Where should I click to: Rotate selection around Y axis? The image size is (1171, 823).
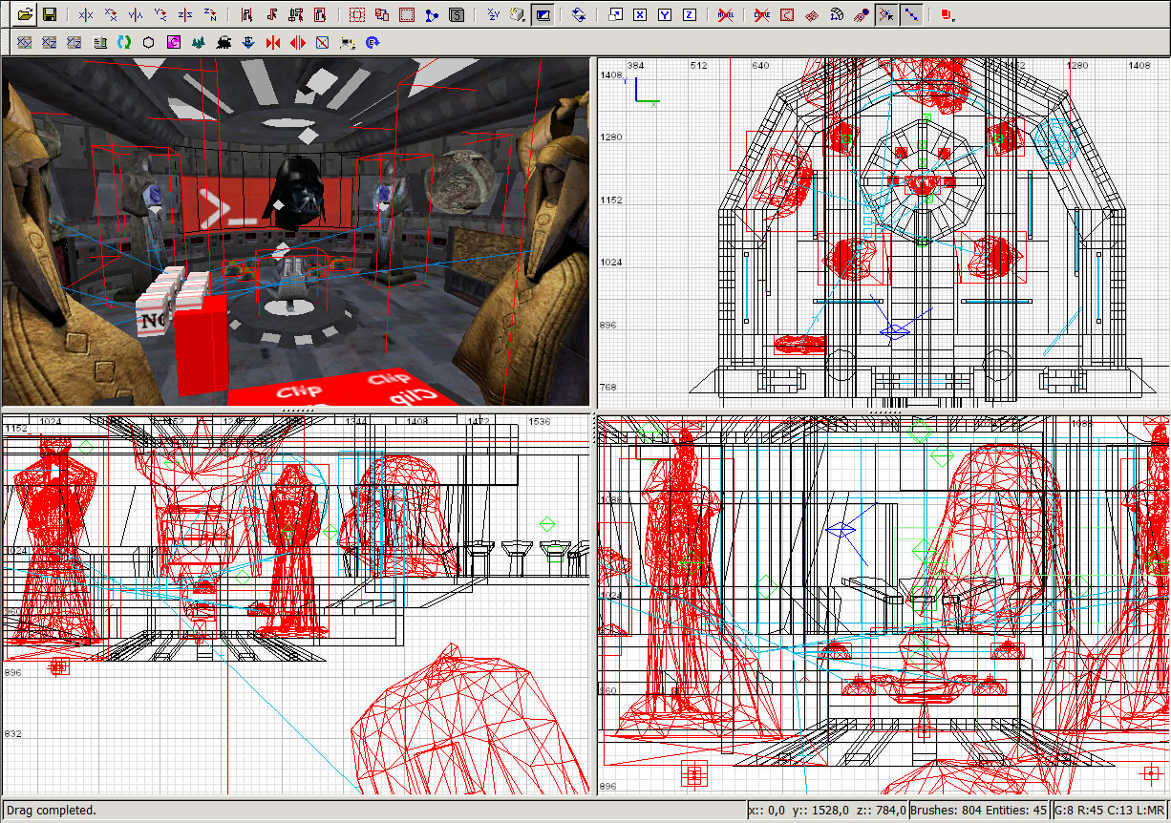click(x=160, y=14)
